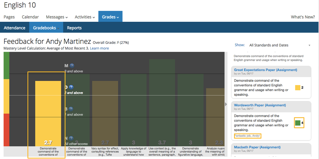
Task: Go to the Calendar page
Action: click(x=30, y=17)
